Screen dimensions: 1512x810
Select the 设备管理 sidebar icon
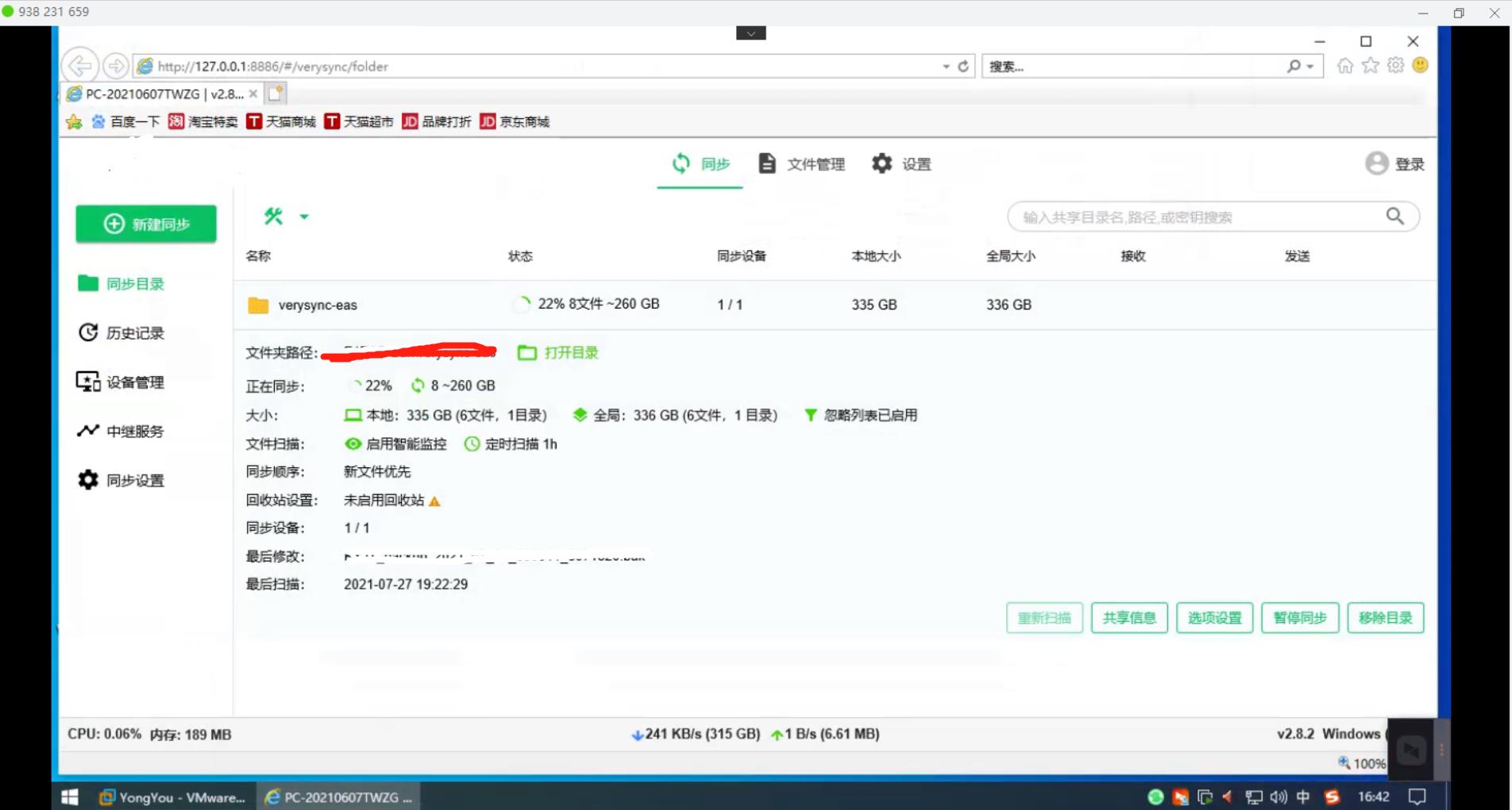click(88, 382)
